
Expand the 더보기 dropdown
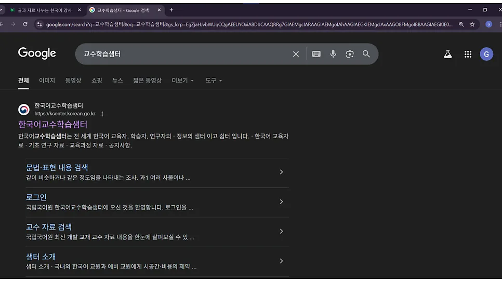pyautogui.click(x=182, y=80)
